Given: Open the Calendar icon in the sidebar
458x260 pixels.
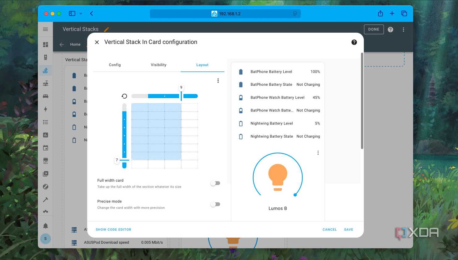Looking at the screenshot, I should pos(45,148).
